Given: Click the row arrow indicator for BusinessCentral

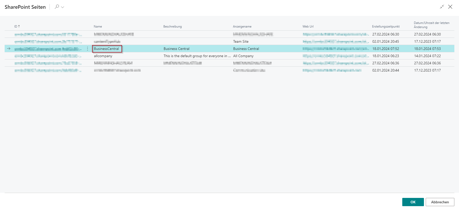Looking at the screenshot, I should tap(9, 49).
